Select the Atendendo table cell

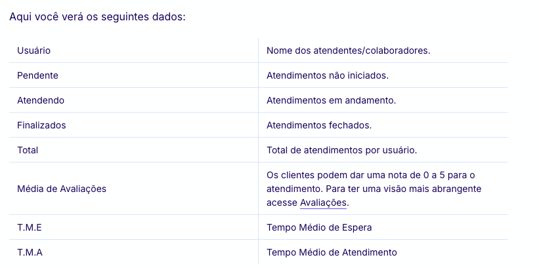coord(41,100)
